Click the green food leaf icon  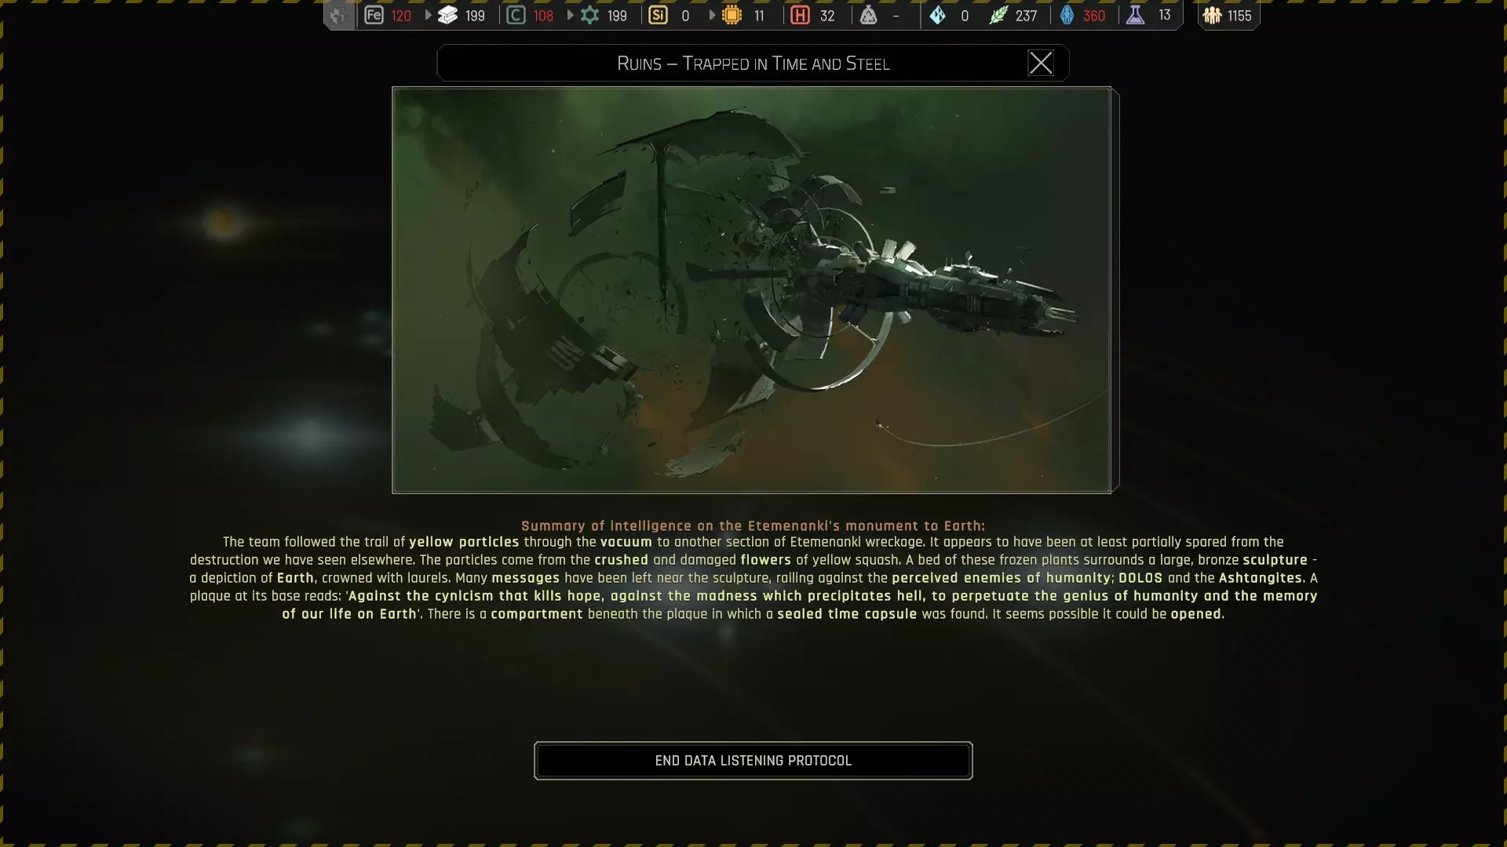998,15
